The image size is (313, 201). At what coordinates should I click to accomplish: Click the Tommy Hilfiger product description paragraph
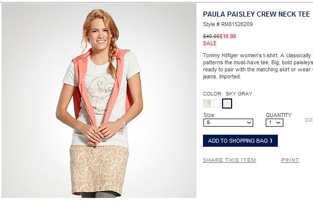[x=258, y=66]
